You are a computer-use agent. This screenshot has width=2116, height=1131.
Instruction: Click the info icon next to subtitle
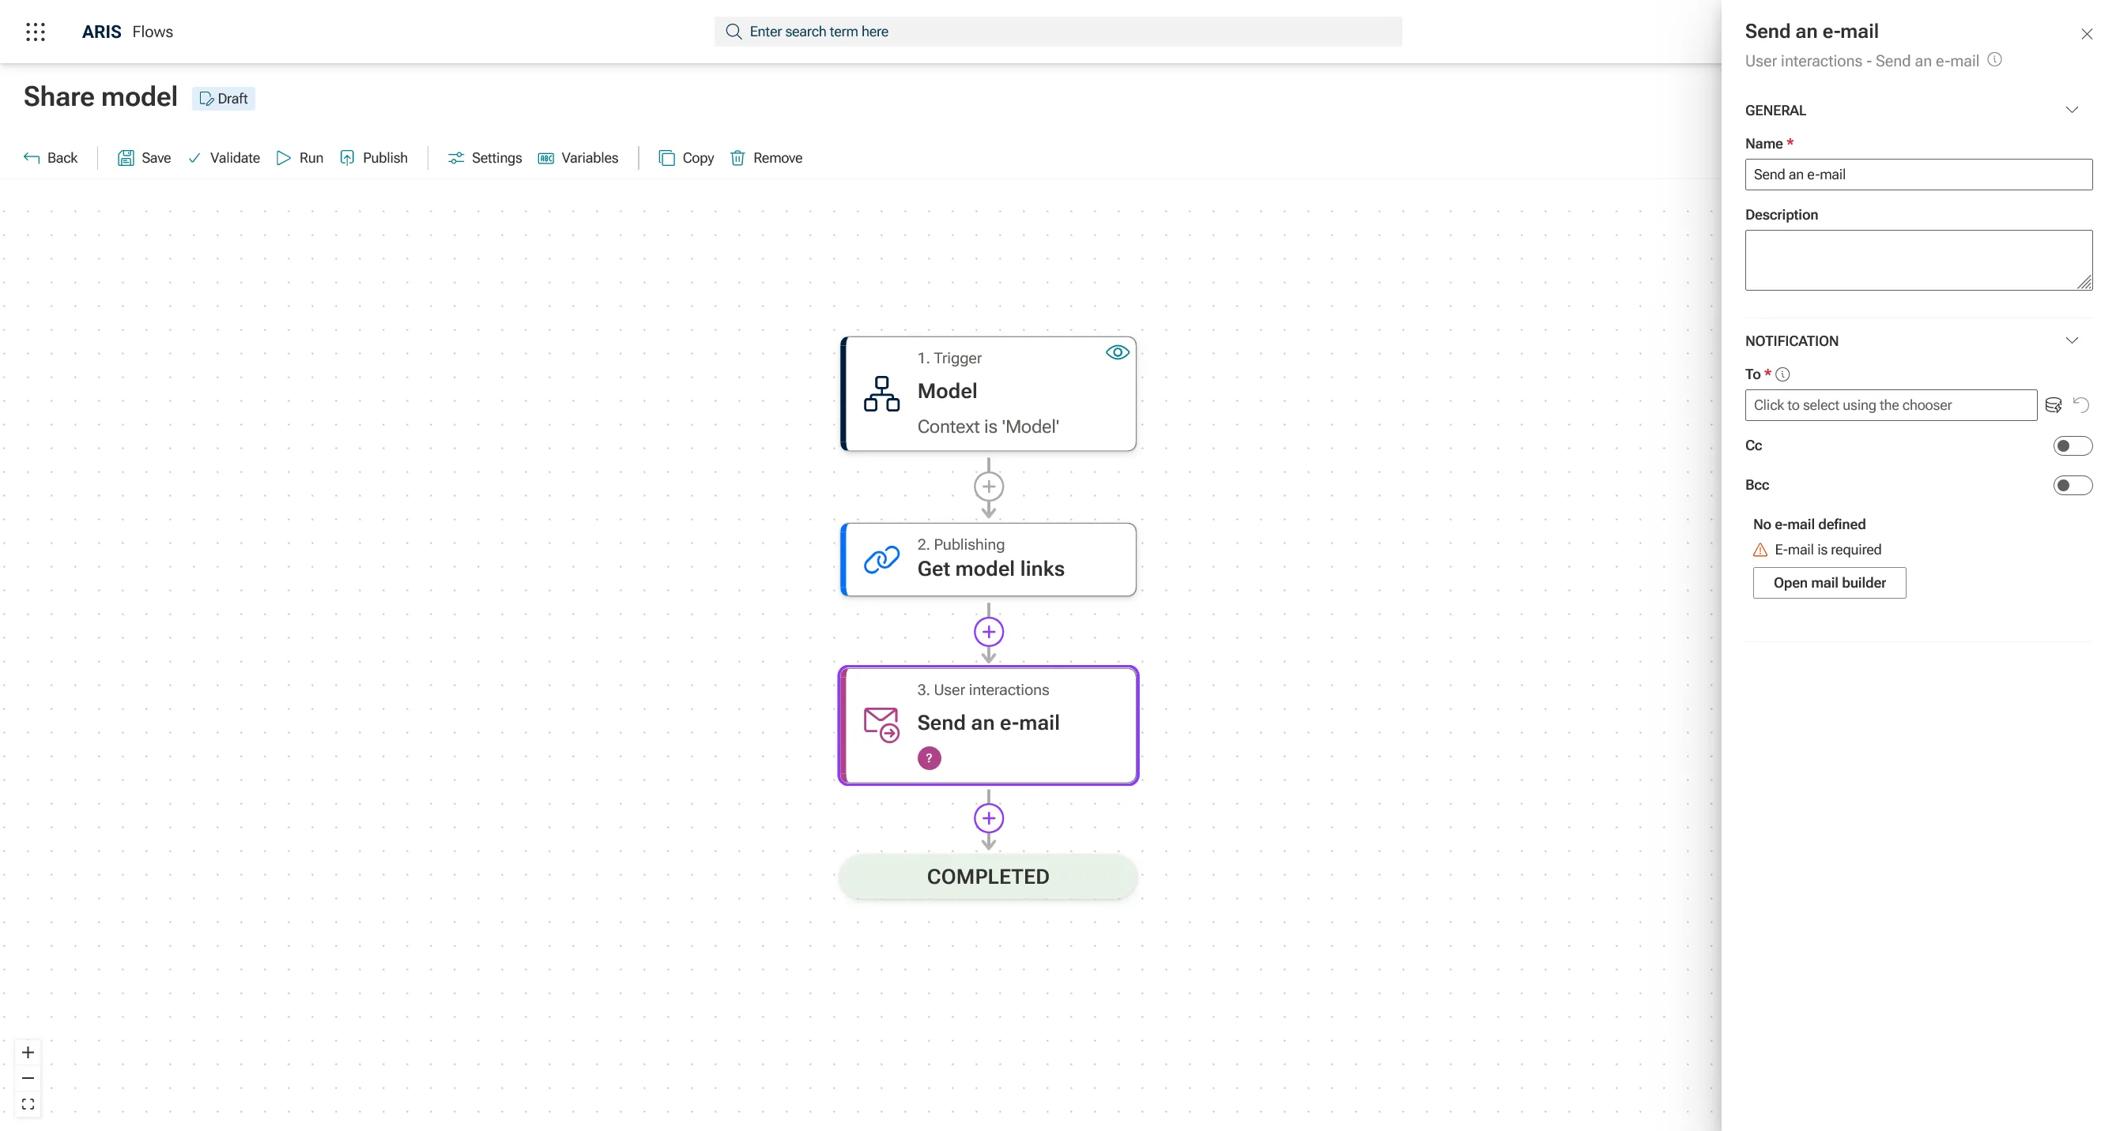[x=1994, y=60]
